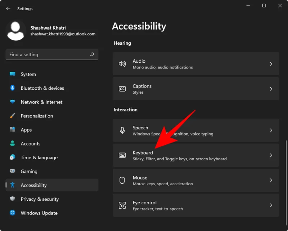Expand the Keyboard settings row chevron
This screenshot has height=231, width=288.
[x=271, y=155]
